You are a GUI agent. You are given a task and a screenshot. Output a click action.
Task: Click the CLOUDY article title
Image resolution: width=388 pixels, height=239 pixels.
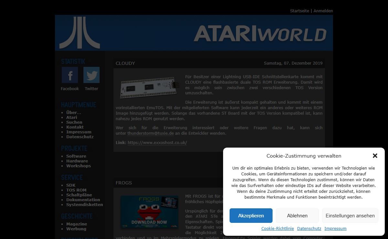125,63
